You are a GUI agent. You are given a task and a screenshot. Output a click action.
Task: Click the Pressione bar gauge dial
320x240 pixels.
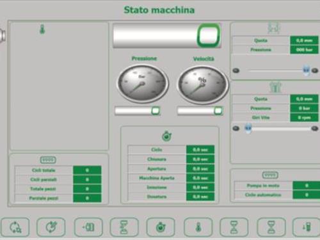(x=143, y=84)
